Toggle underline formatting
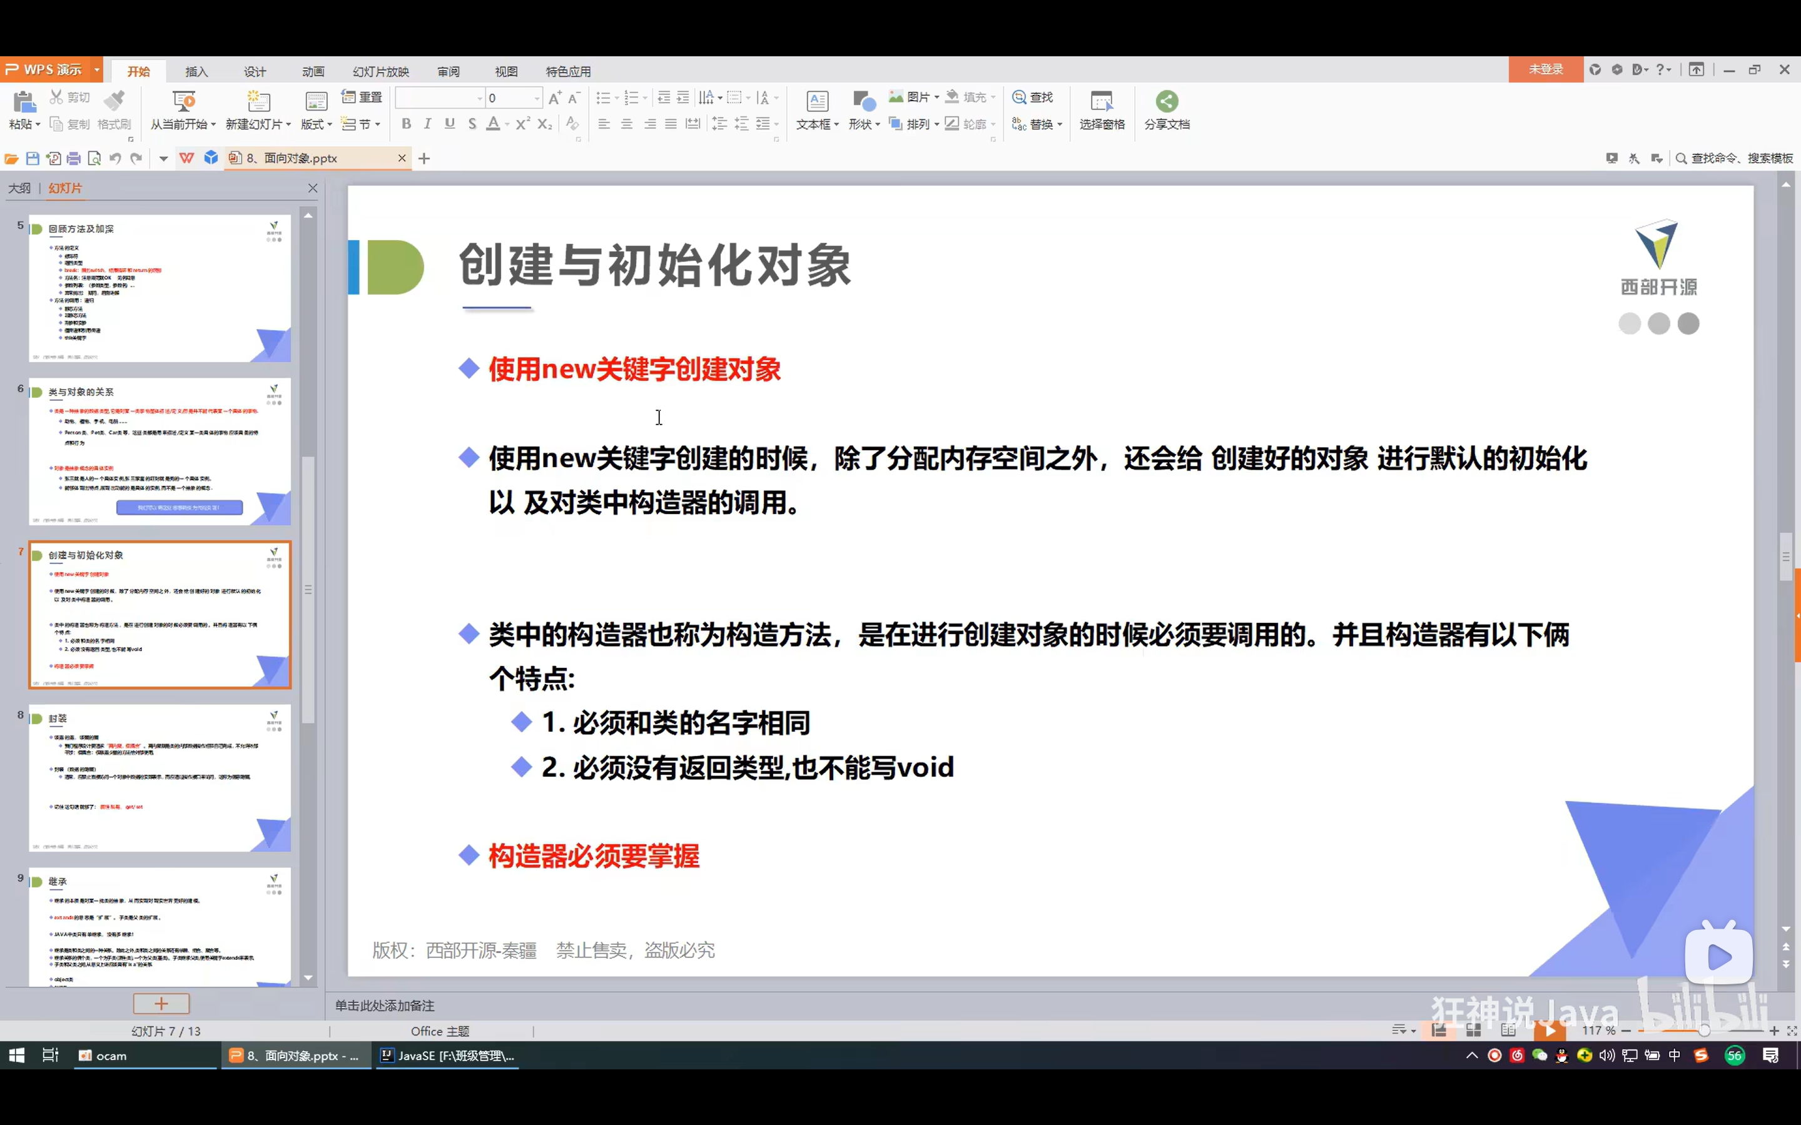This screenshot has height=1125, width=1801. pos(450,124)
